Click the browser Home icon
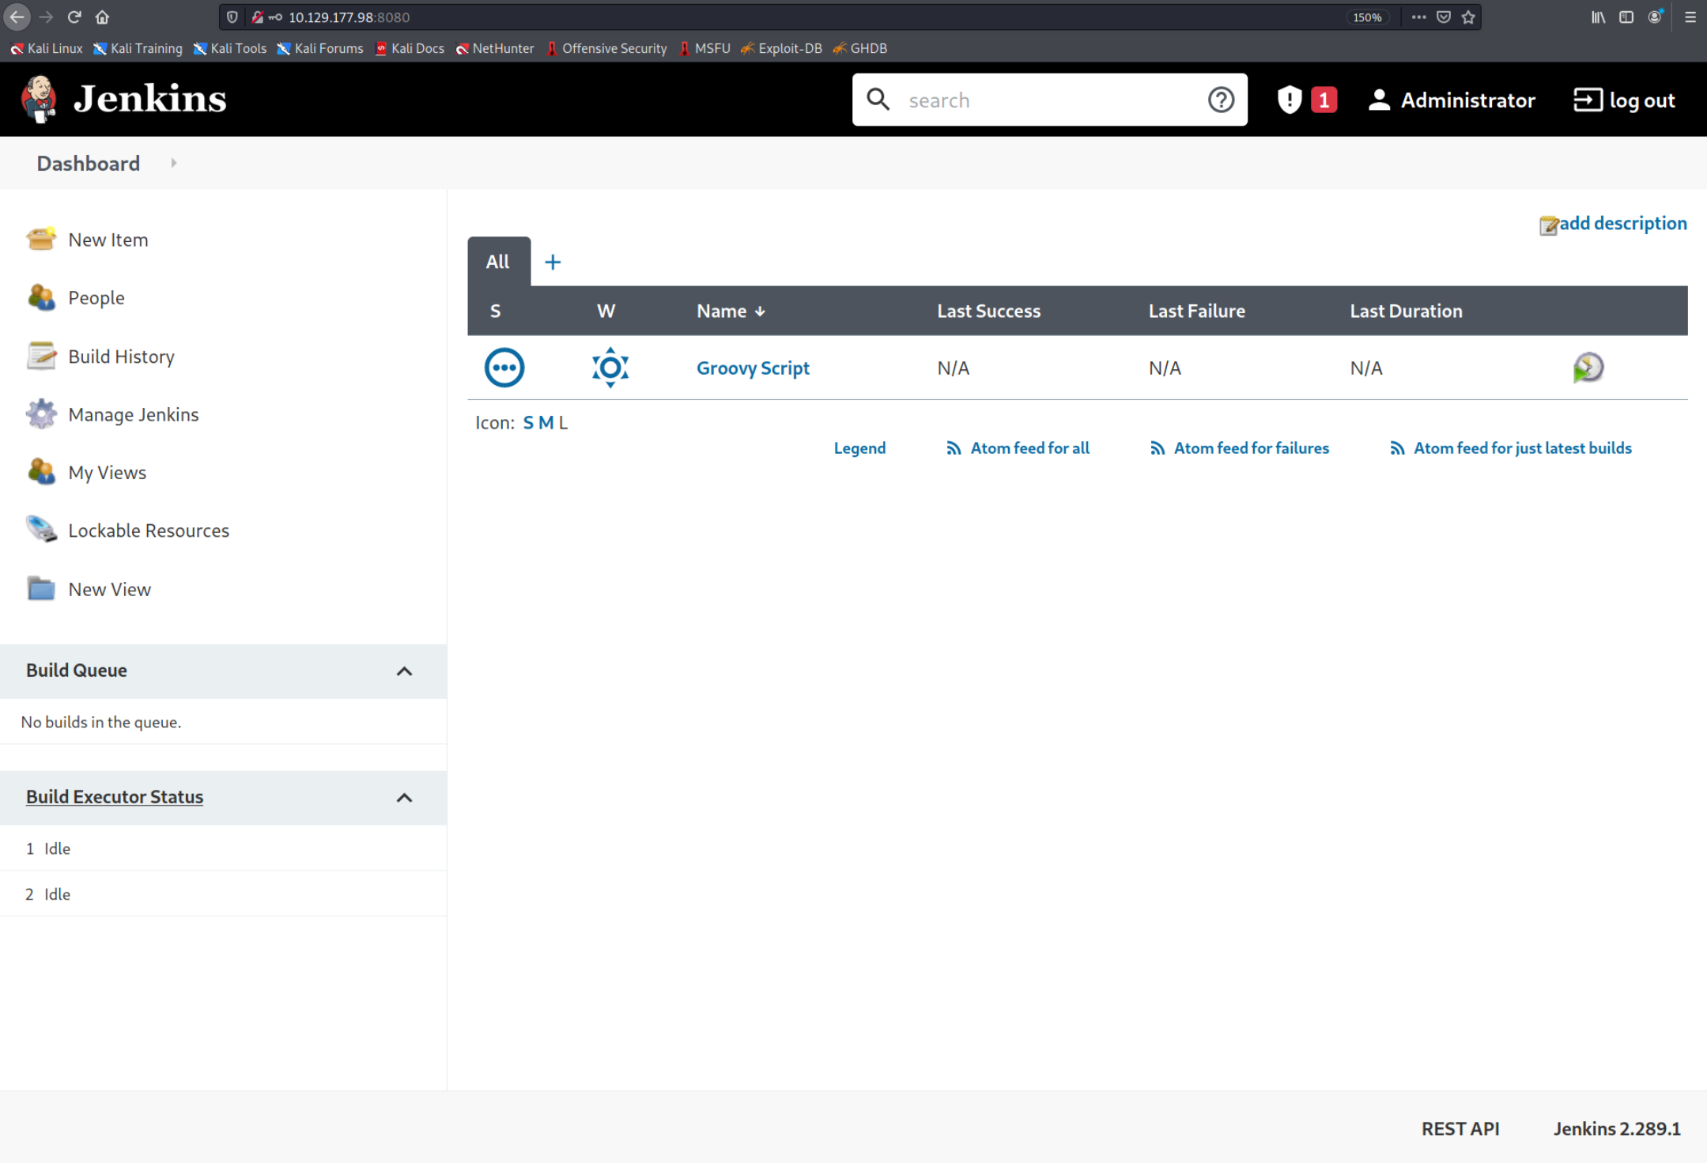Screen dimensions: 1707x1163 102,17
